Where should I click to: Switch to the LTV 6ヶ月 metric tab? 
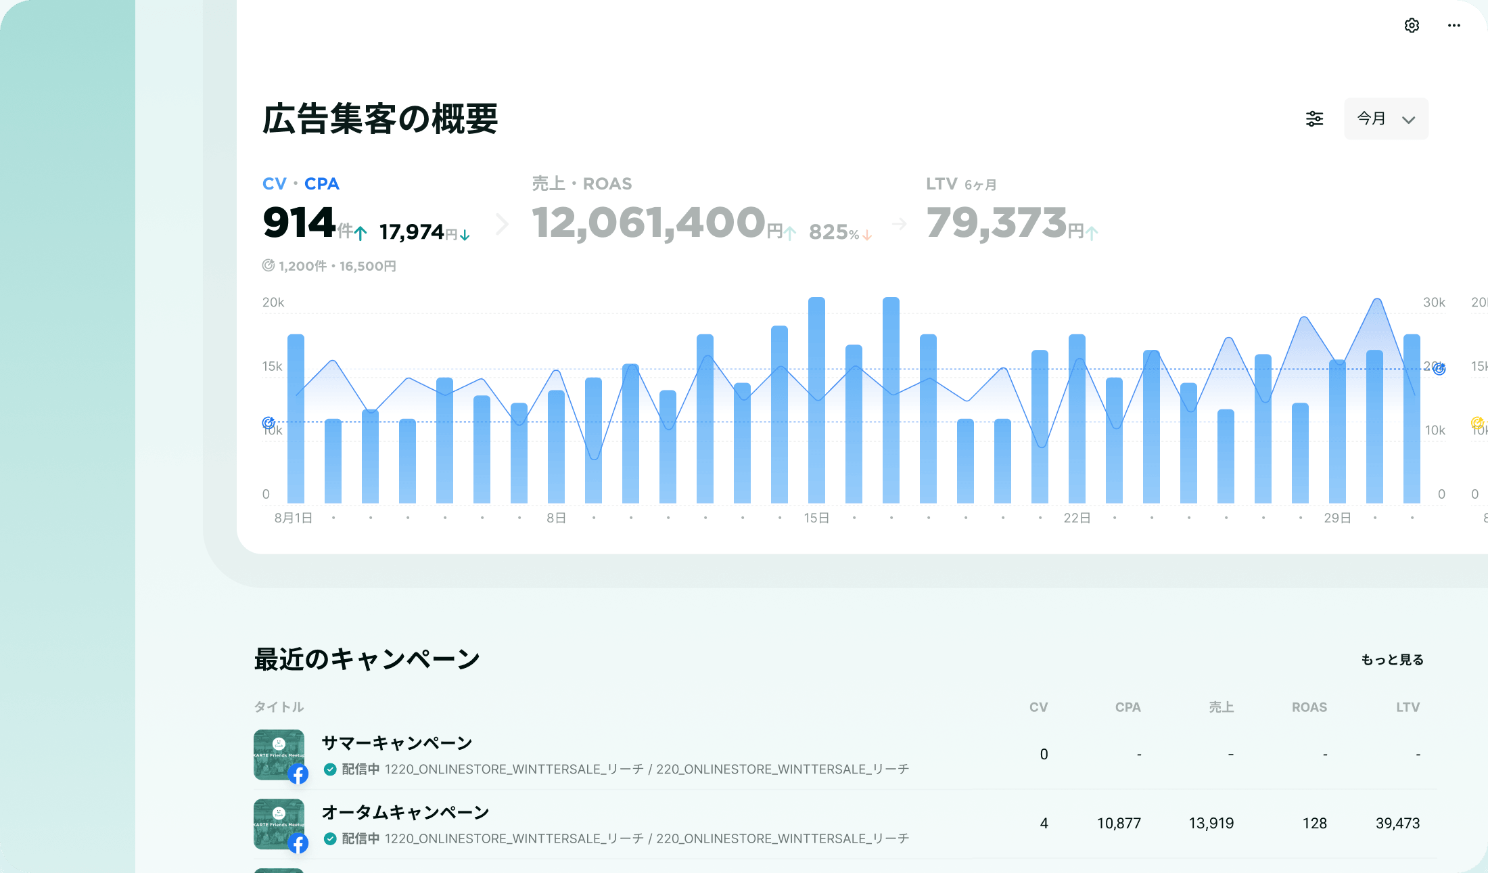(960, 184)
